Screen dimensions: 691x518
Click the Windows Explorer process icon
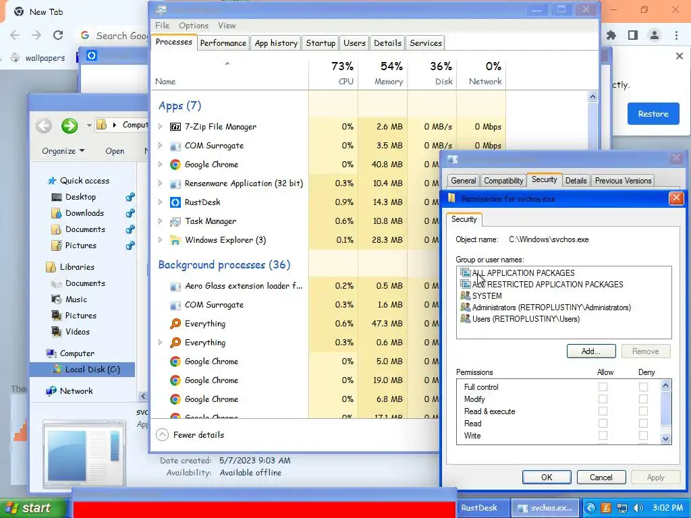(175, 240)
